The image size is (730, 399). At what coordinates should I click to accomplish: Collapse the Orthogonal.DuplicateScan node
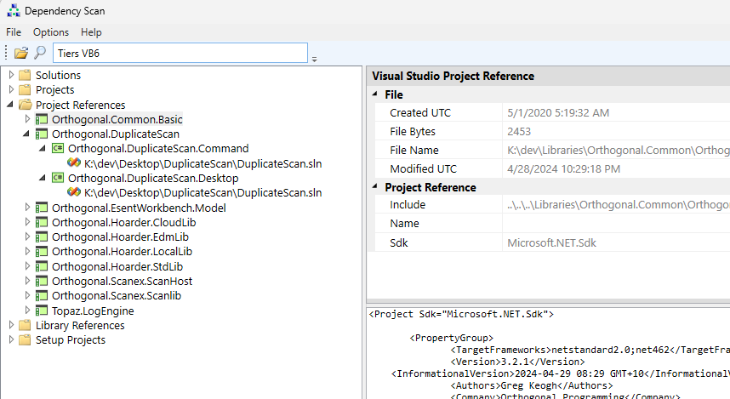click(x=26, y=134)
